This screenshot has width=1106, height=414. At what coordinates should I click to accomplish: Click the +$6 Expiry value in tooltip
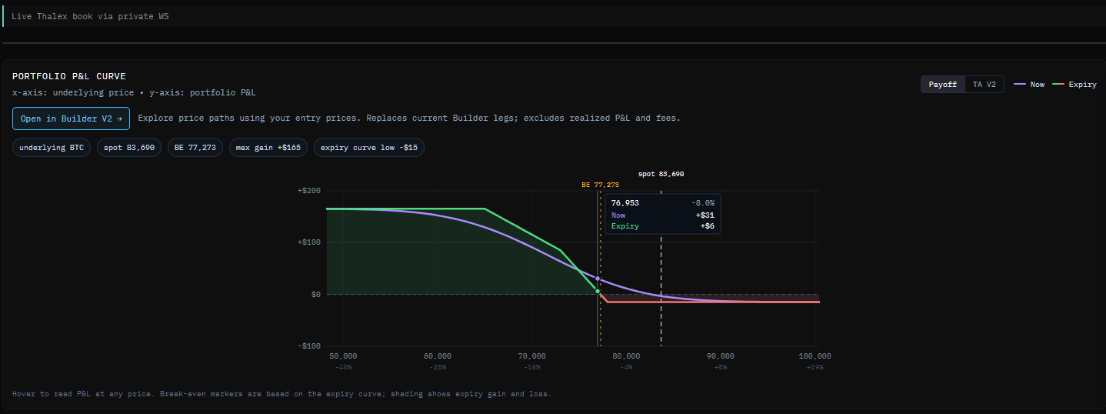(708, 227)
